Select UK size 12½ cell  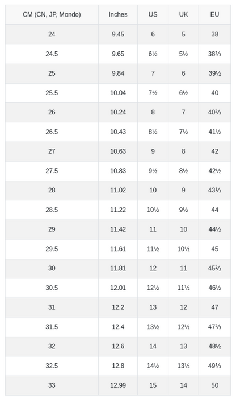tap(183, 327)
